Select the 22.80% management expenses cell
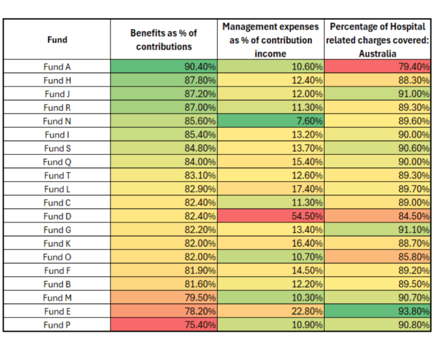Viewport: 433px width, 346px height. [271, 311]
